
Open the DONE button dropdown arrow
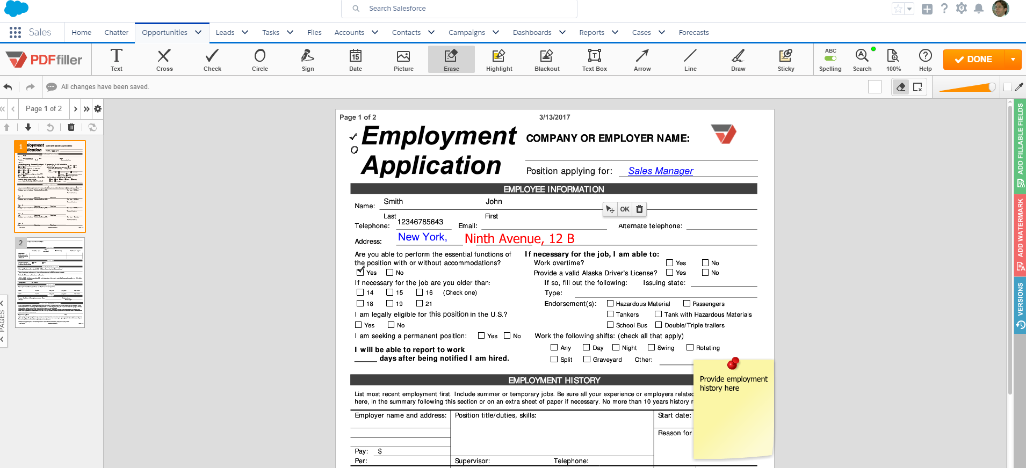point(1013,59)
